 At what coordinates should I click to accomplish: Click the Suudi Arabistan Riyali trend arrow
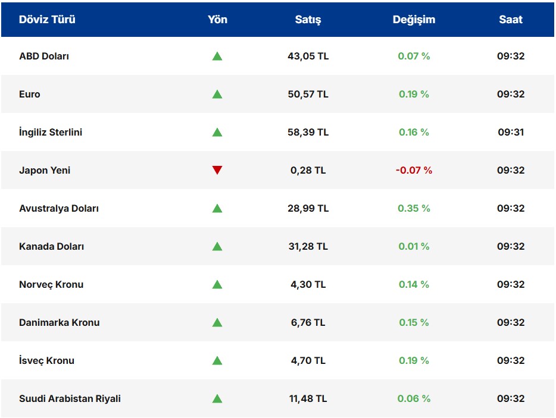click(217, 399)
